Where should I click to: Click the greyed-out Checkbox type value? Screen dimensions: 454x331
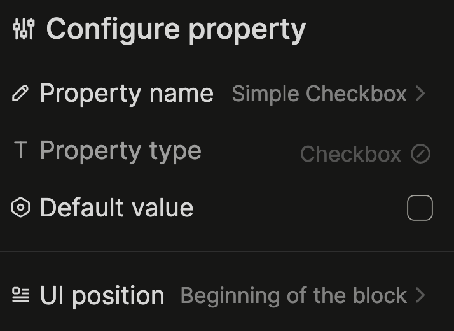click(x=350, y=154)
